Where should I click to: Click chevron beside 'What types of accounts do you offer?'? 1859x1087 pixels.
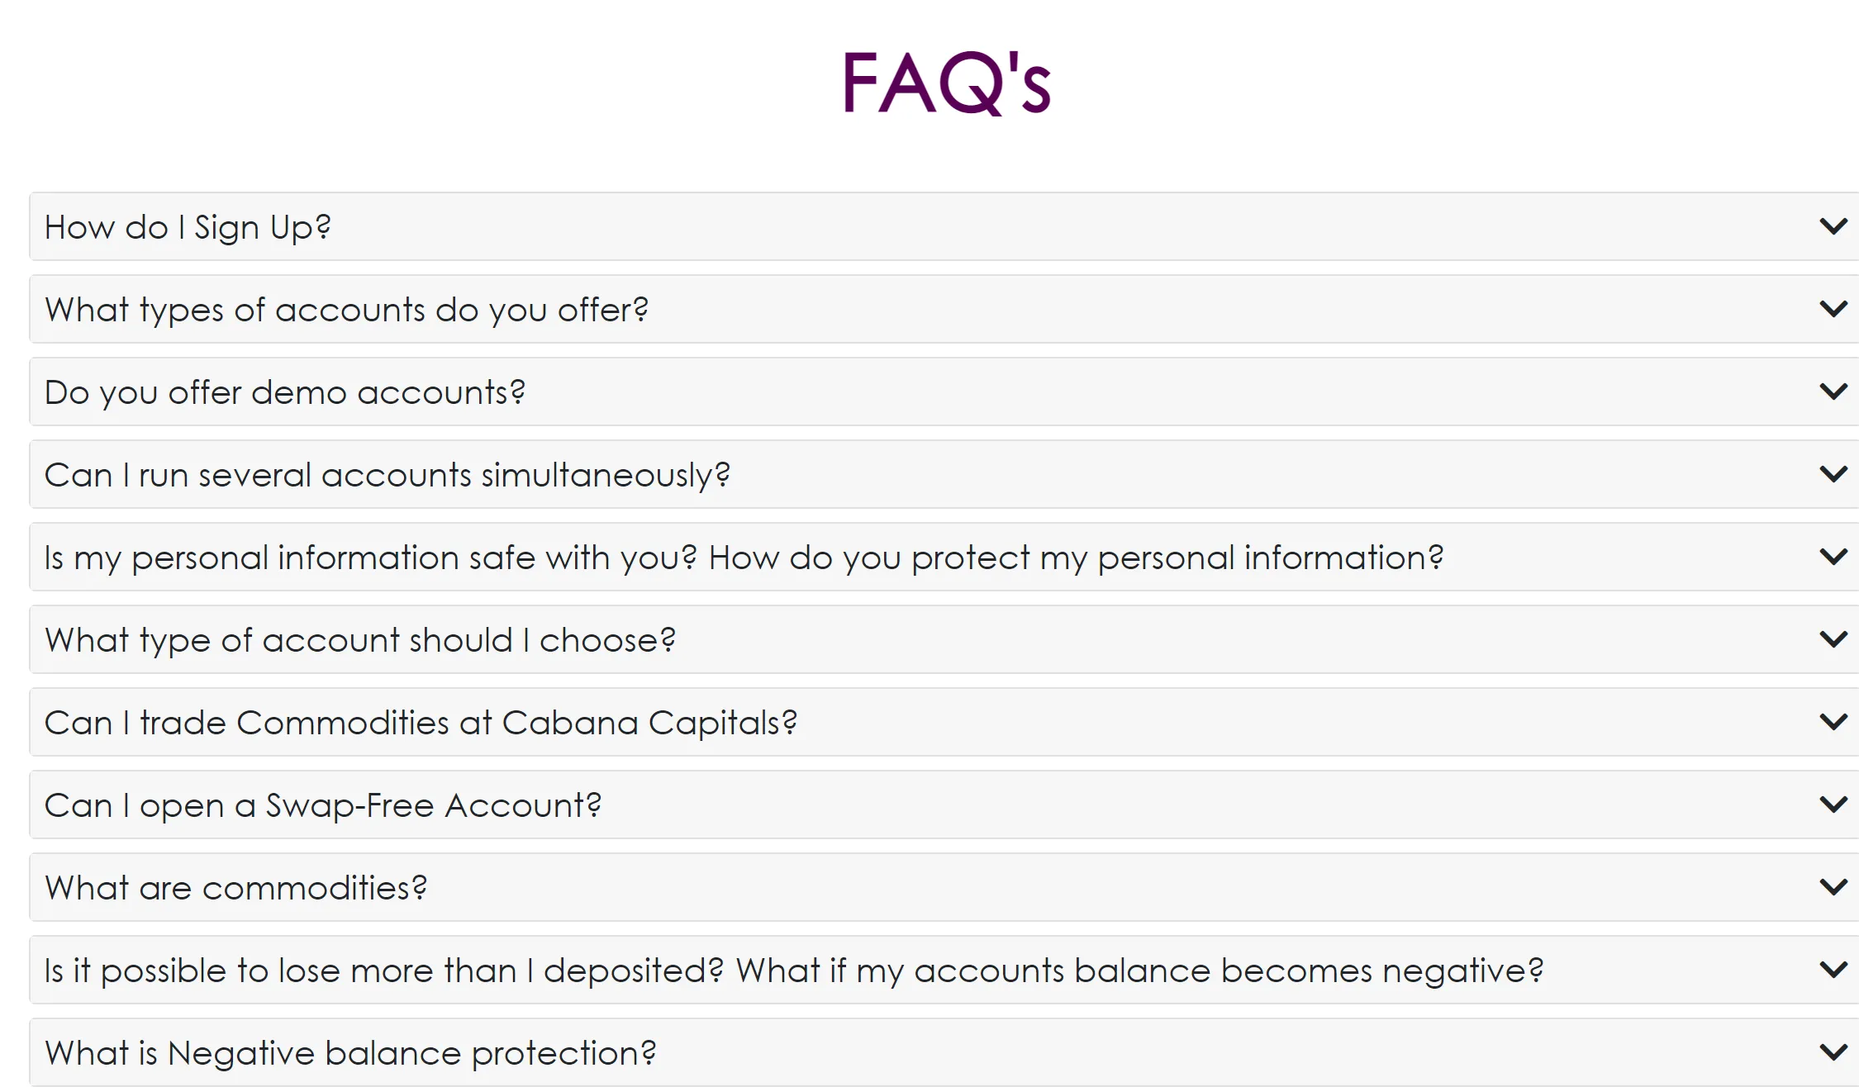point(1833,309)
